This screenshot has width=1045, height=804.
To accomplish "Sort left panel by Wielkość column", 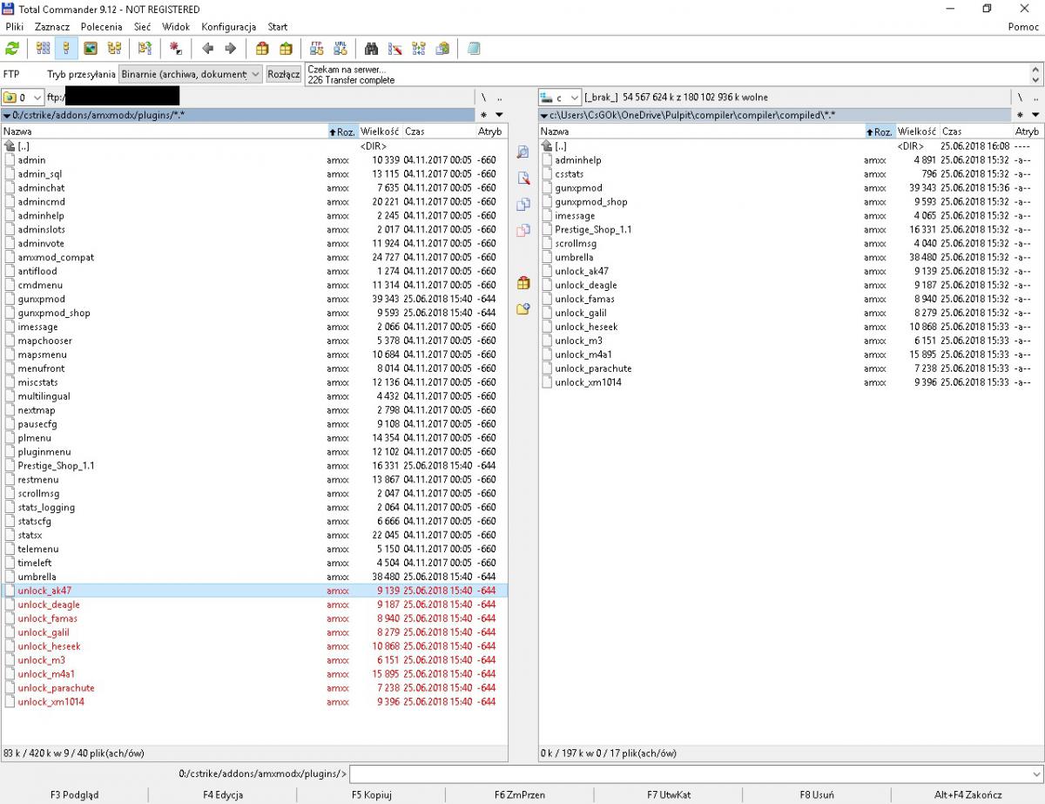I will (380, 132).
